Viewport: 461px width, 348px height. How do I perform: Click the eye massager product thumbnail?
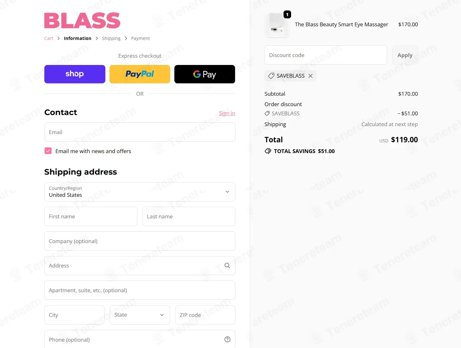point(277,25)
